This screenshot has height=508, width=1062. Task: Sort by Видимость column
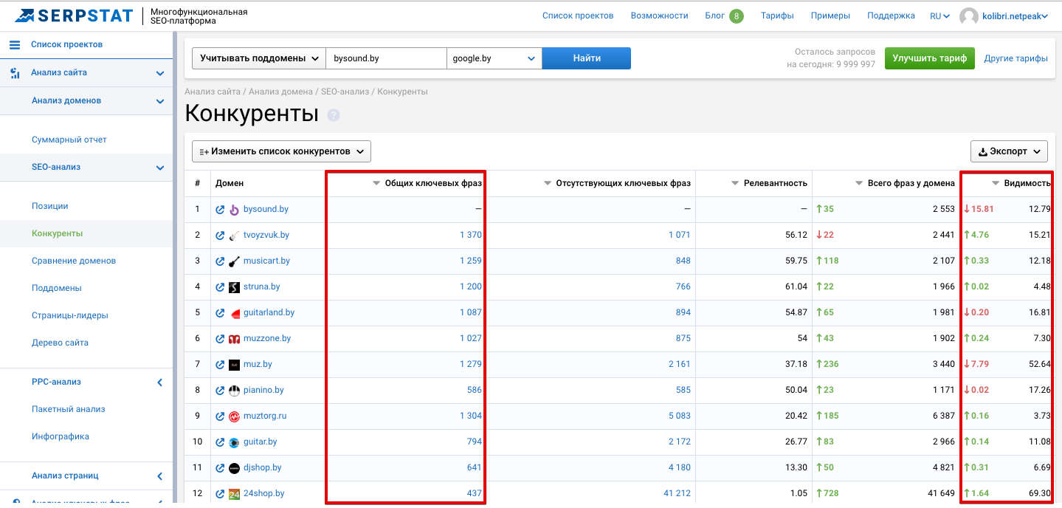pyautogui.click(x=1021, y=183)
